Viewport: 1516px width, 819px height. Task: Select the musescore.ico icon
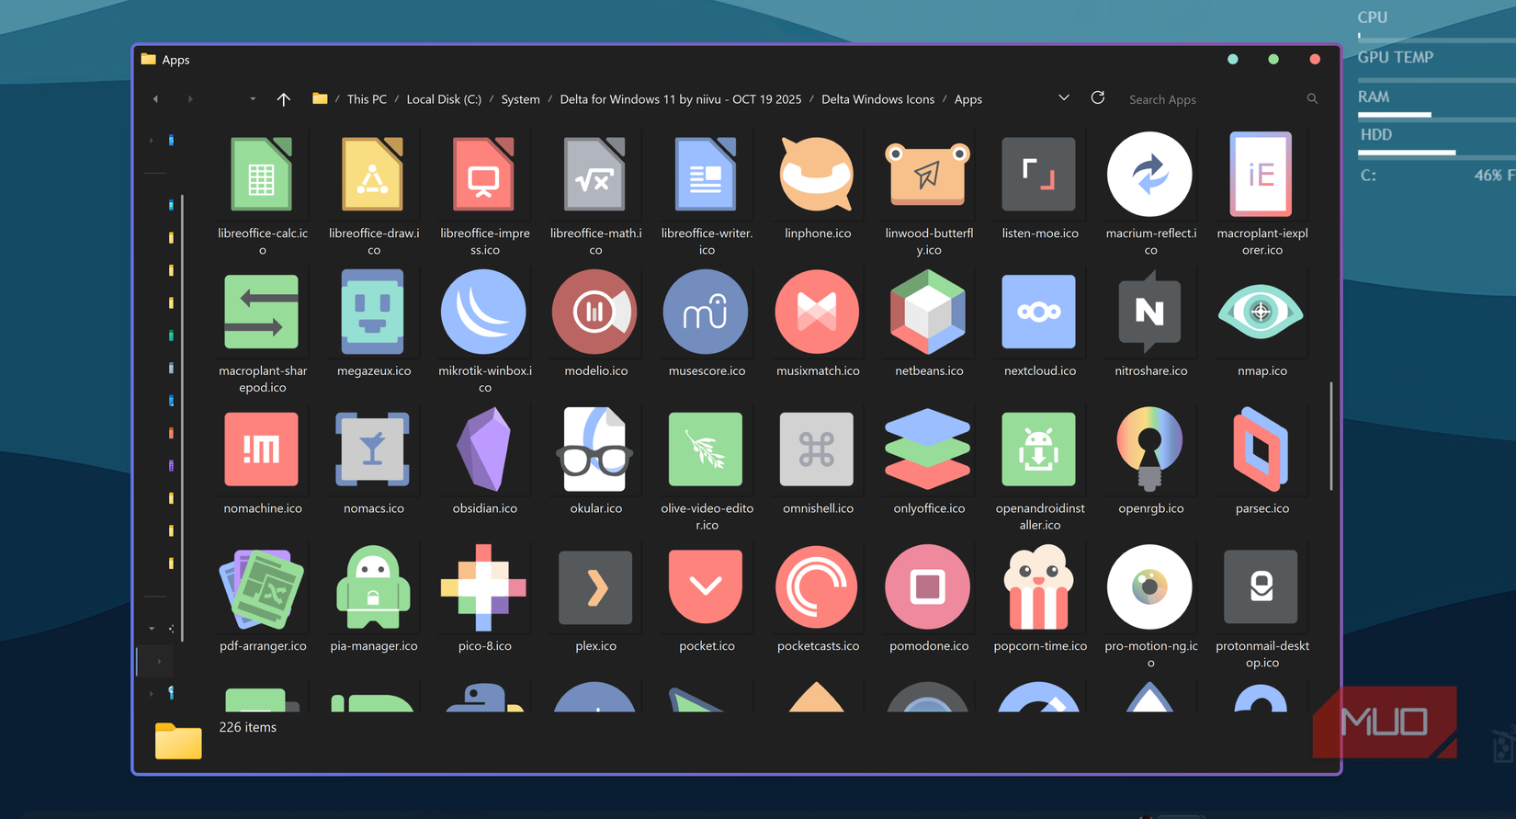coord(707,313)
